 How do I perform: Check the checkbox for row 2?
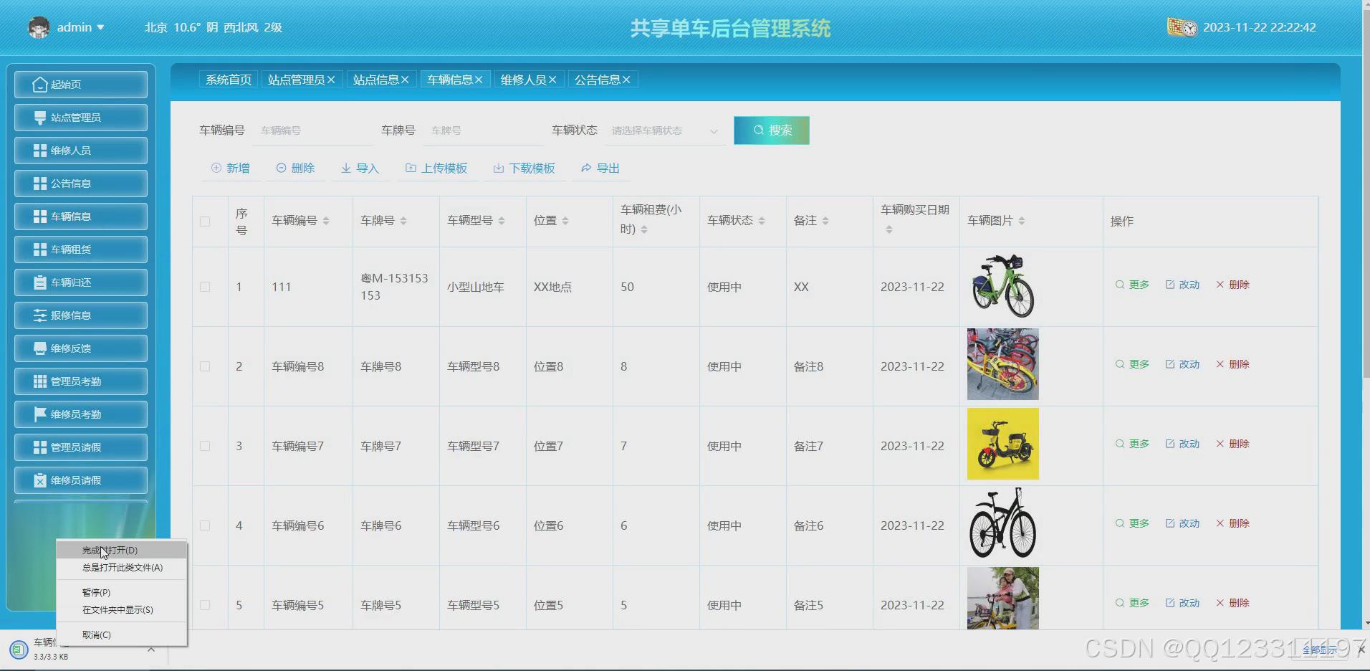[x=204, y=366]
